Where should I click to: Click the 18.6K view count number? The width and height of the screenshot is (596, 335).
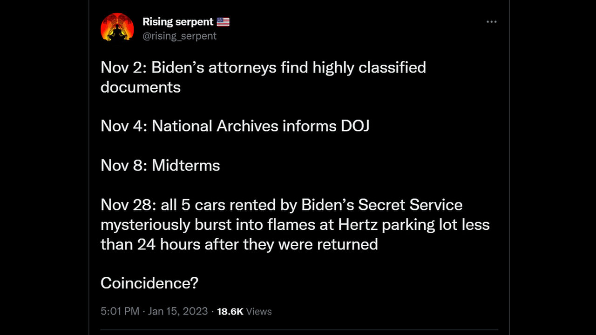pyautogui.click(x=230, y=311)
